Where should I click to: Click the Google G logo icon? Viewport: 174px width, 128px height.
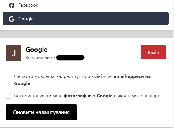[12, 19]
